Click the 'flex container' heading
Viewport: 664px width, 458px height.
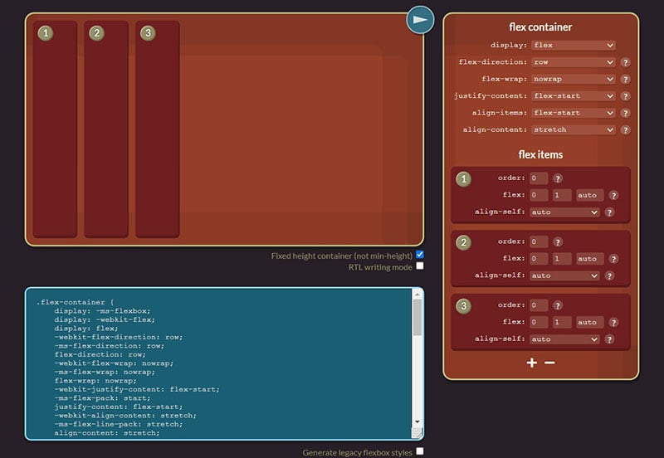point(540,27)
